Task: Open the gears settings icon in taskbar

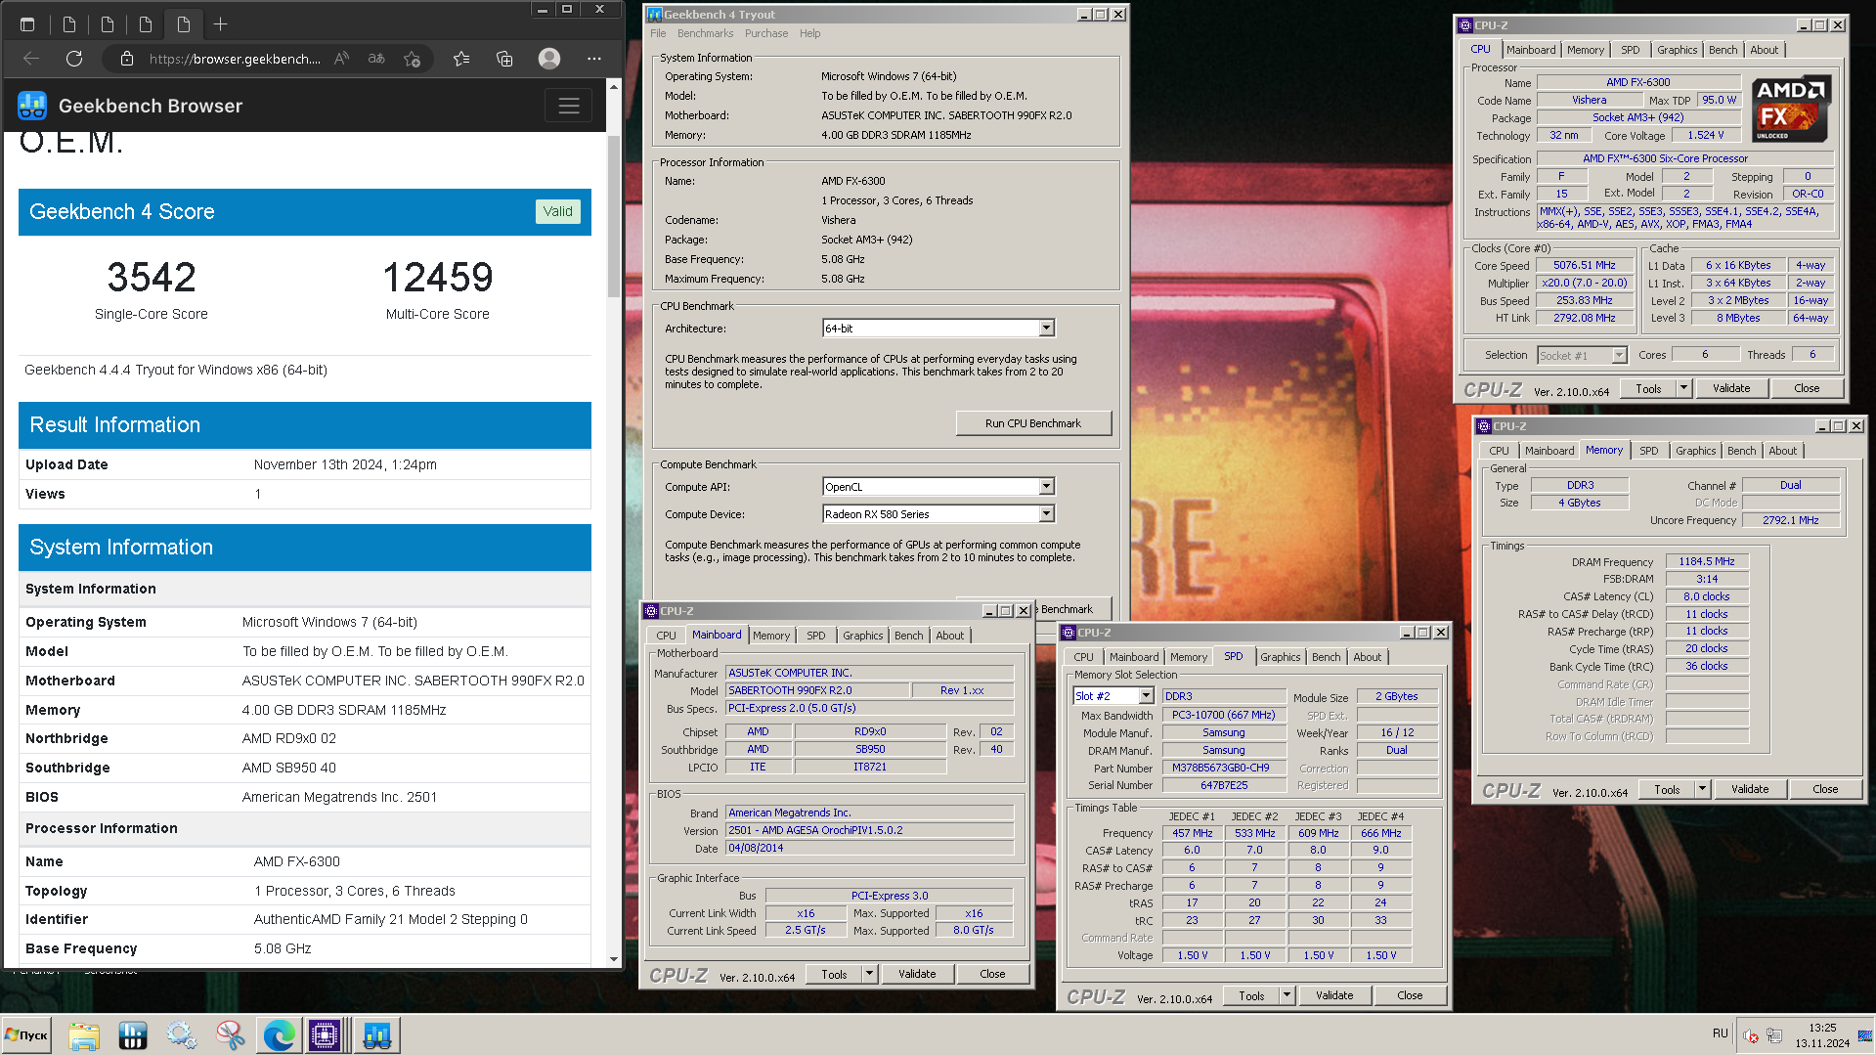Action: (182, 1034)
